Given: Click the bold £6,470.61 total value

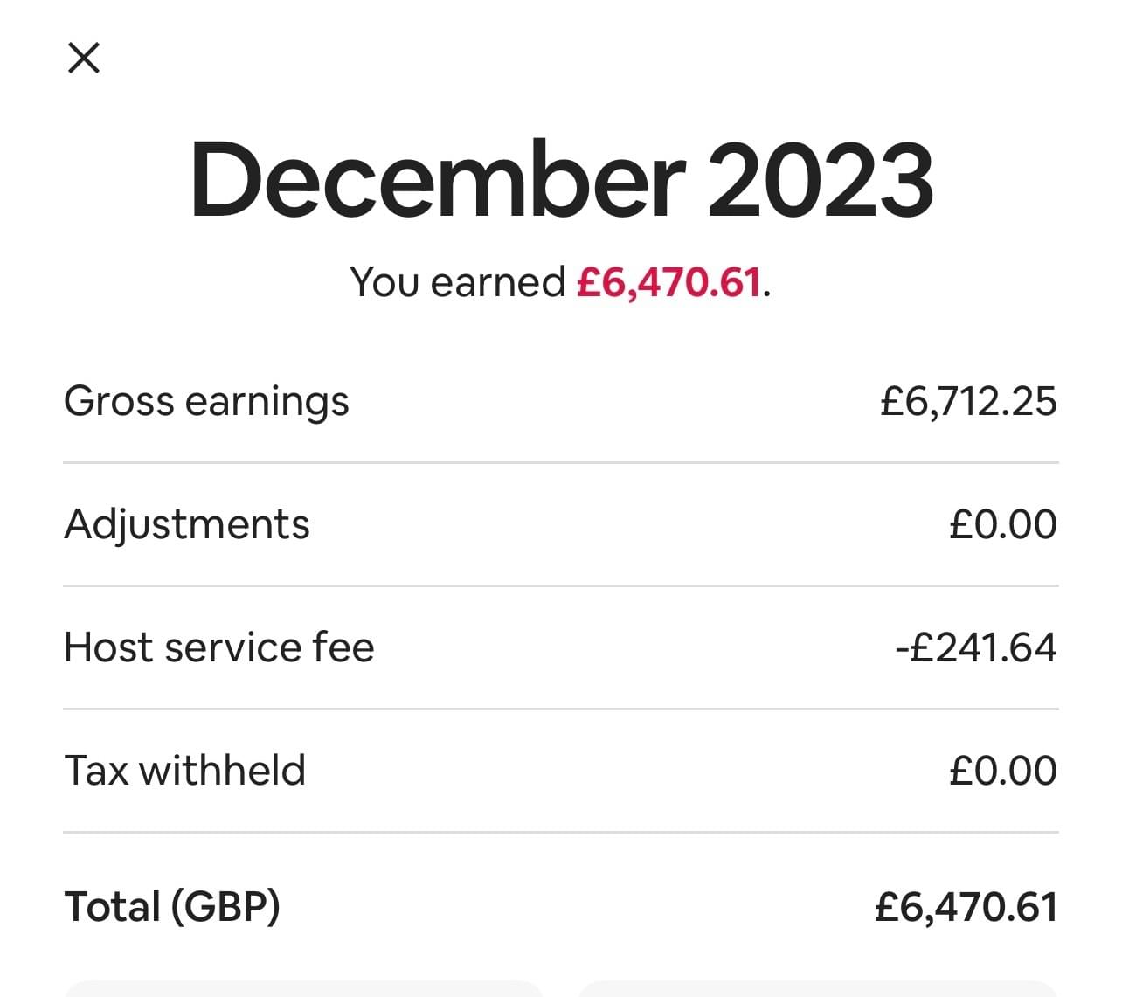Looking at the screenshot, I should tap(966, 906).
